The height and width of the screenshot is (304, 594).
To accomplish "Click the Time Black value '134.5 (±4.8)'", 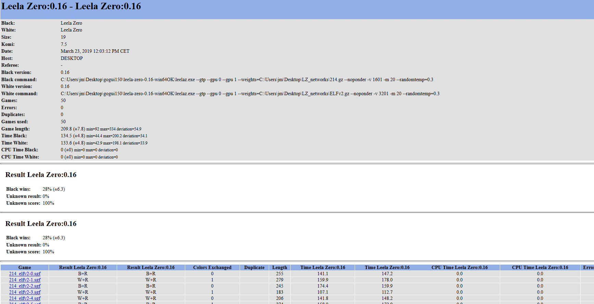I will [73, 136].
